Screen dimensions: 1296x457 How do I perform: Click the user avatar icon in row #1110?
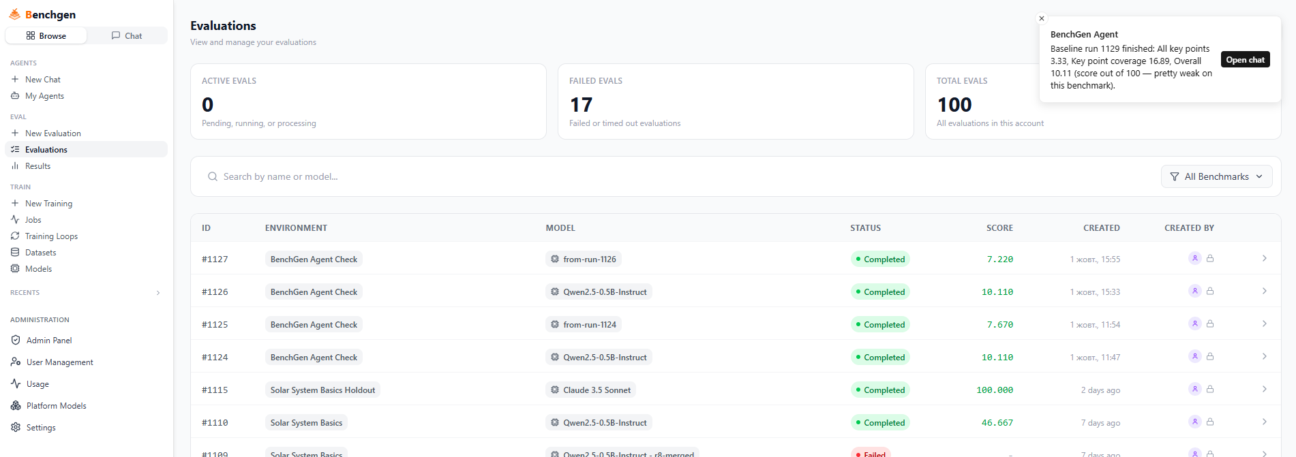point(1194,422)
